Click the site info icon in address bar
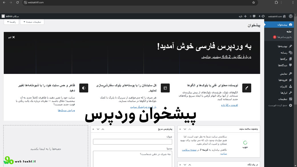Screen dimensions: 297x167 [x=25, y=3]
